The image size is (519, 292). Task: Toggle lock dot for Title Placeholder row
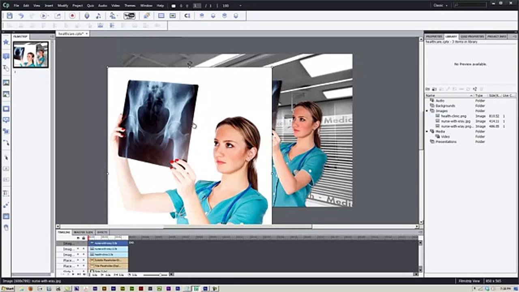(84, 266)
